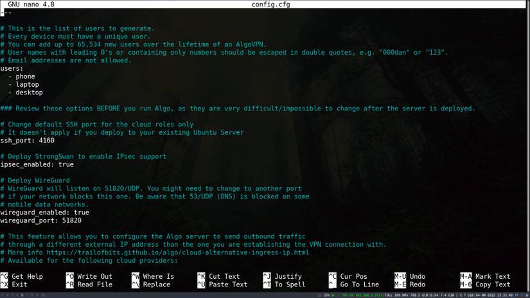Click the '# Change default SSH port' comment
The height and width of the screenshot is (298, 530).
click(97, 125)
